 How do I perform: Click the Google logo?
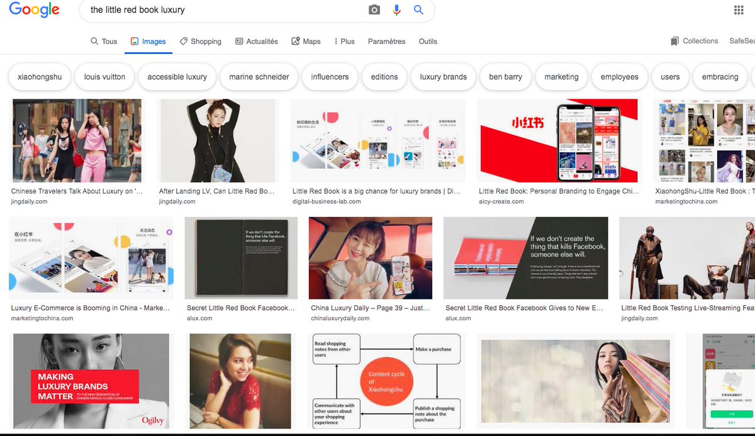[34, 9]
